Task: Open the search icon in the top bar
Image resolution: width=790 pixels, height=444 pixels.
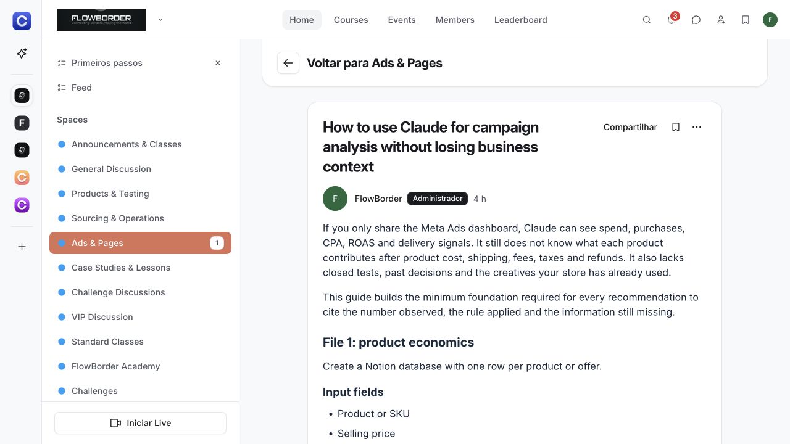Action: (x=647, y=20)
